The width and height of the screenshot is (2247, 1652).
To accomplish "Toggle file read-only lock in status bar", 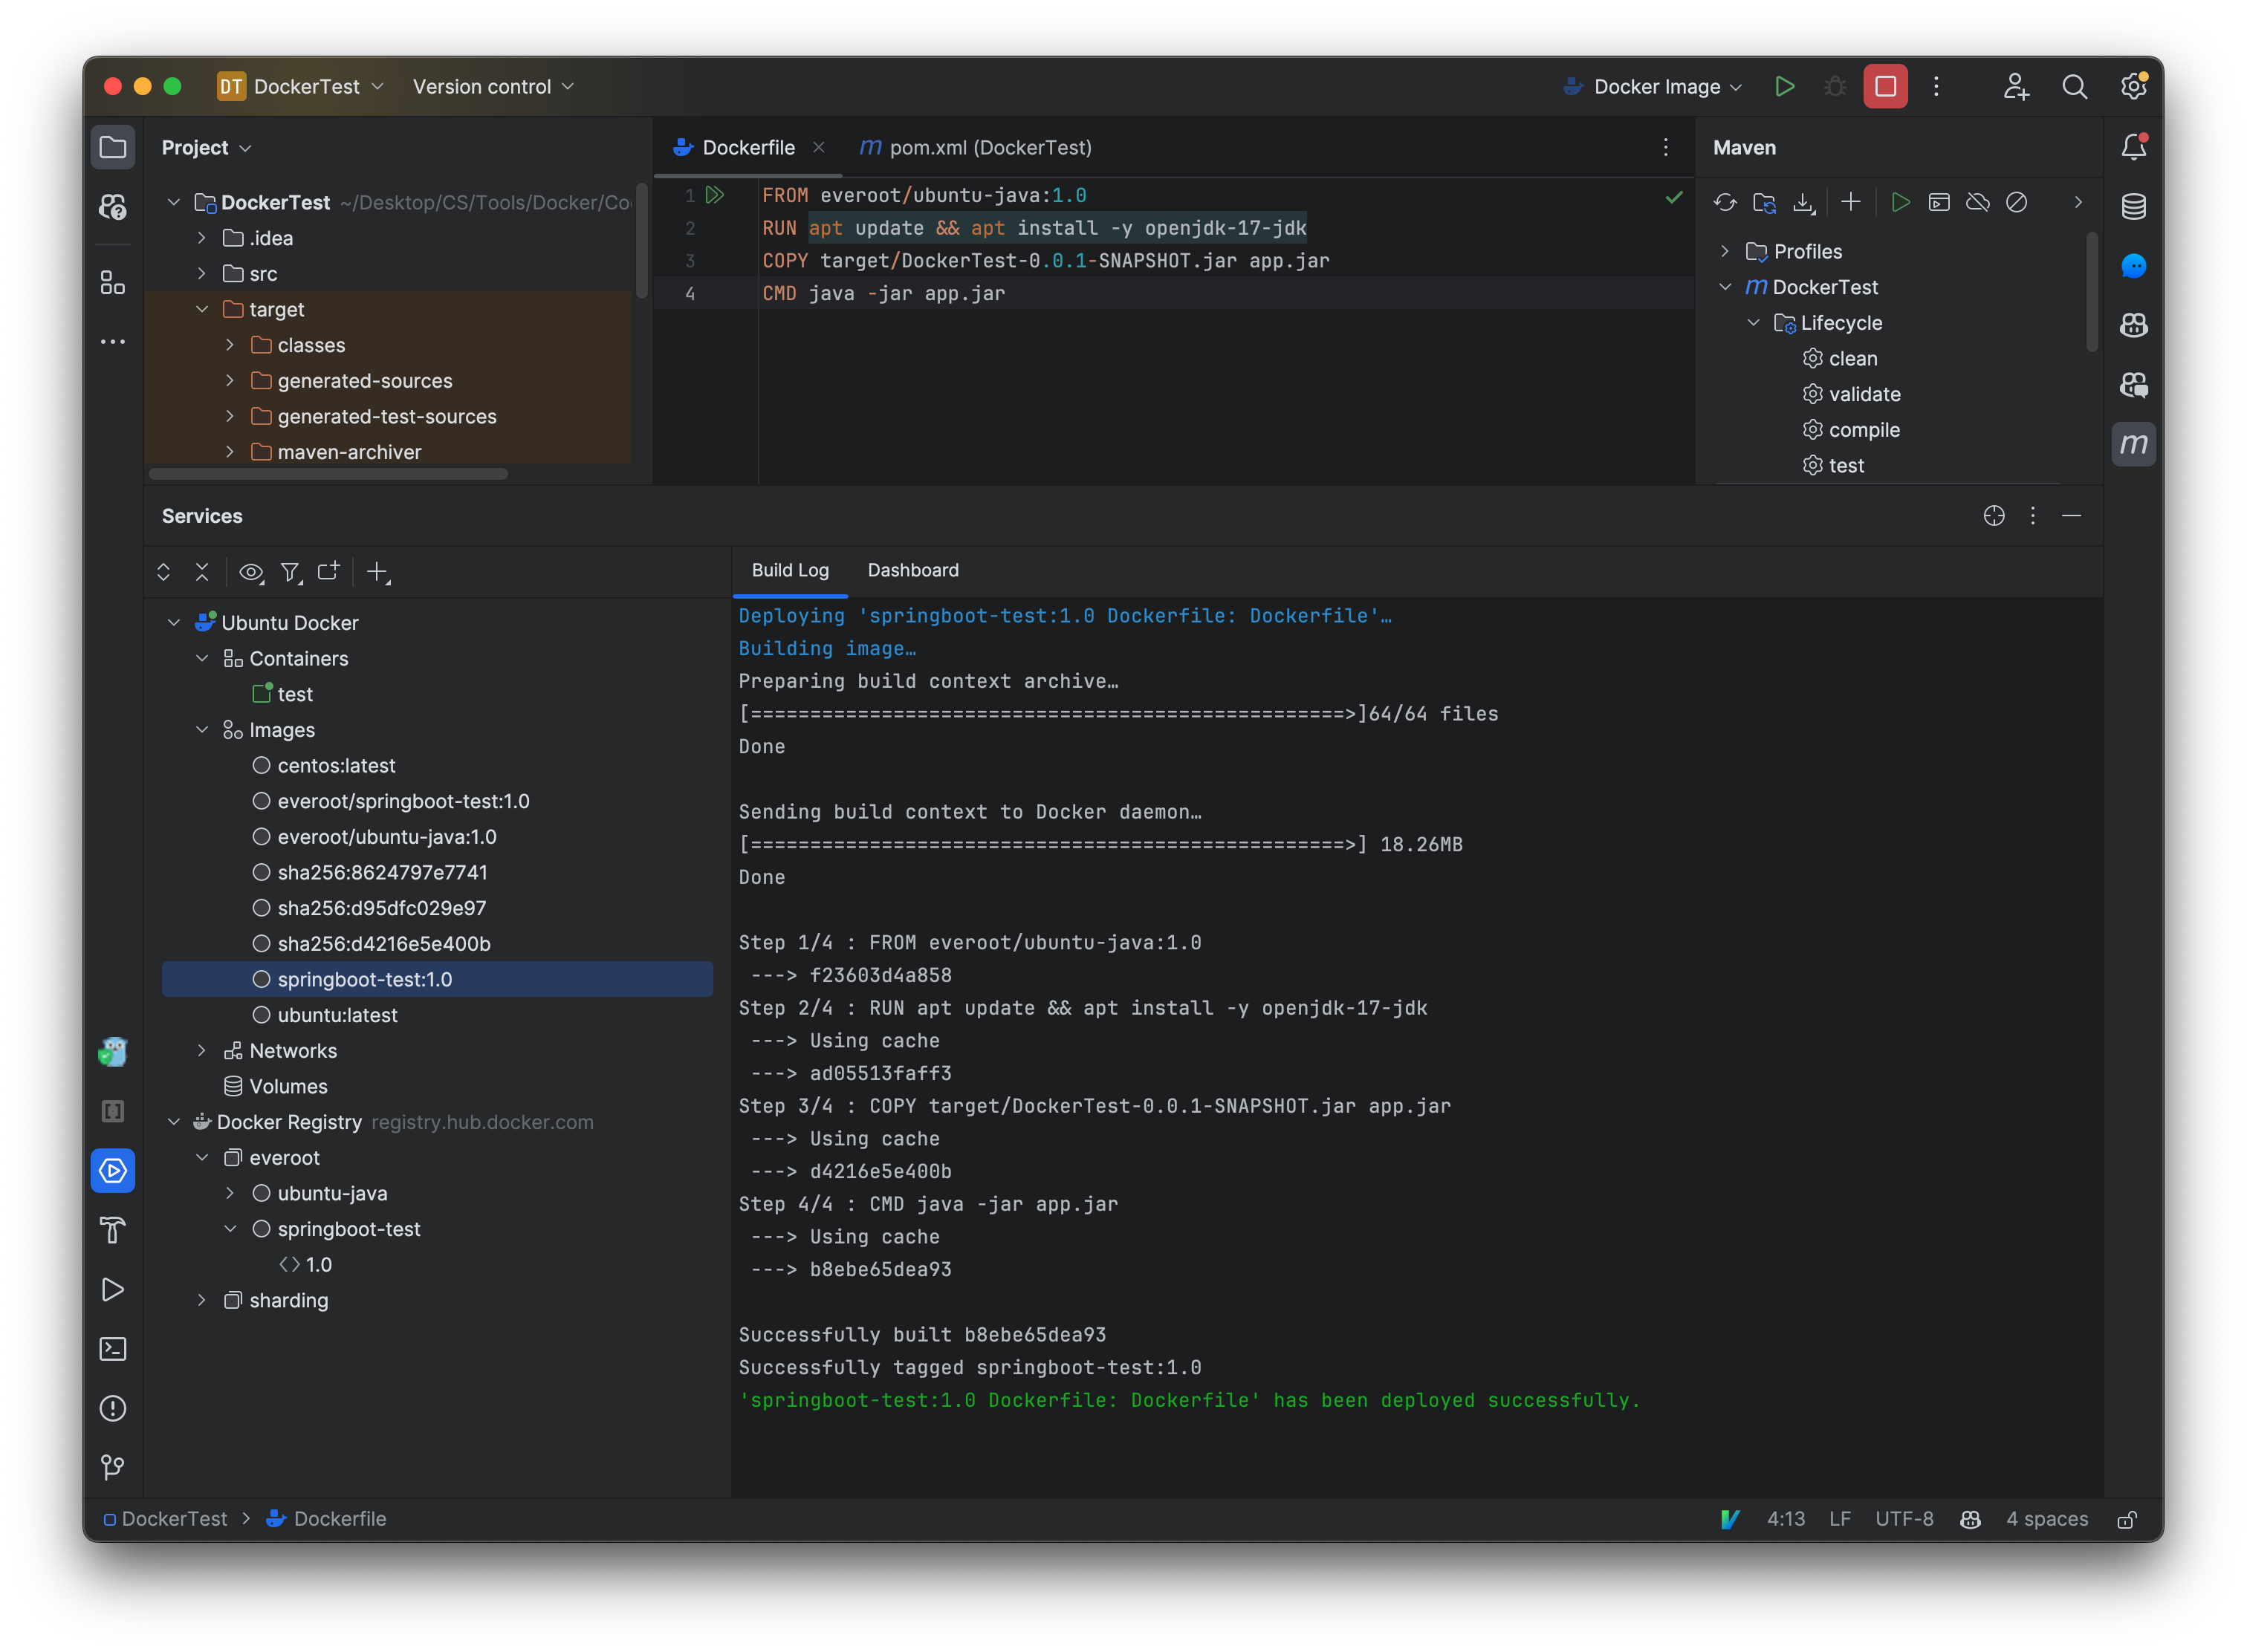I will (2128, 1519).
